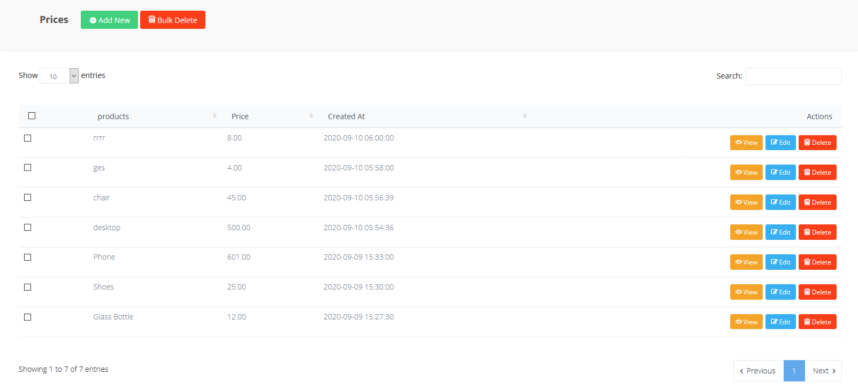Image resolution: width=858 pixels, height=390 pixels.
Task: Edit the desktop price entry
Action: coord(780,232)
